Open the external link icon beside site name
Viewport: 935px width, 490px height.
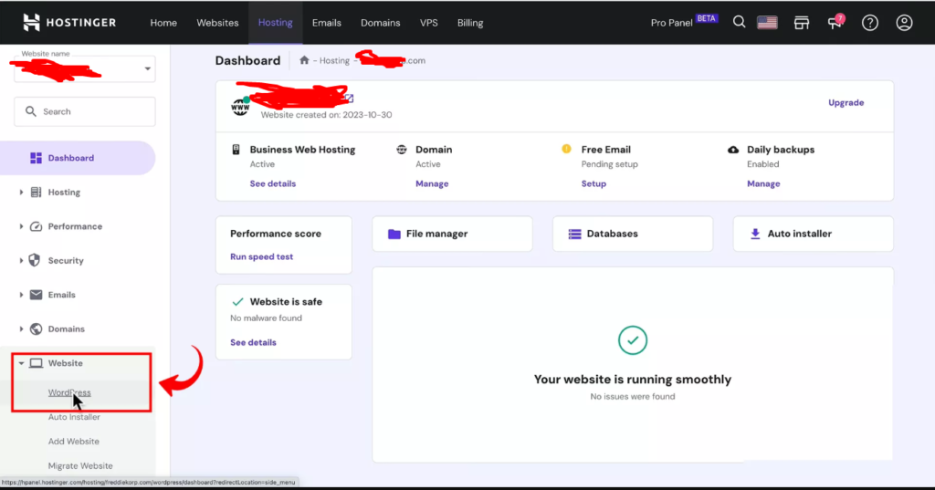(x=350, y=98)
